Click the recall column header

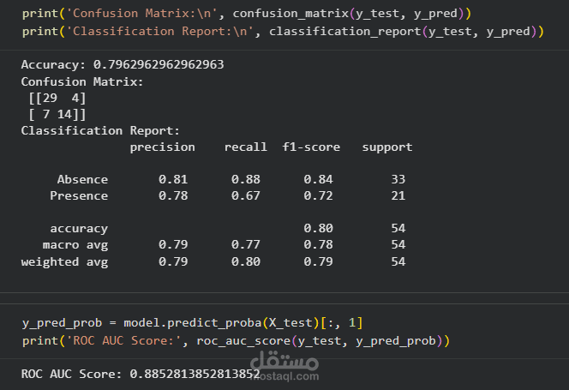pyautogui.click(x=245, y=147)
